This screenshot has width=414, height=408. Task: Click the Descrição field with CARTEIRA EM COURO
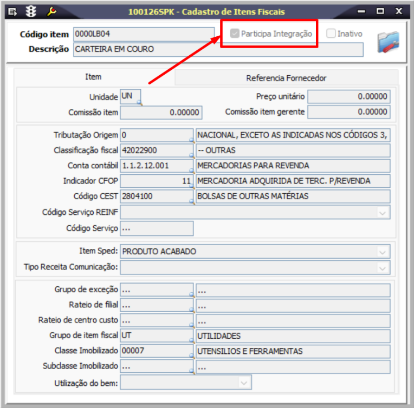(x=218, y=49)
